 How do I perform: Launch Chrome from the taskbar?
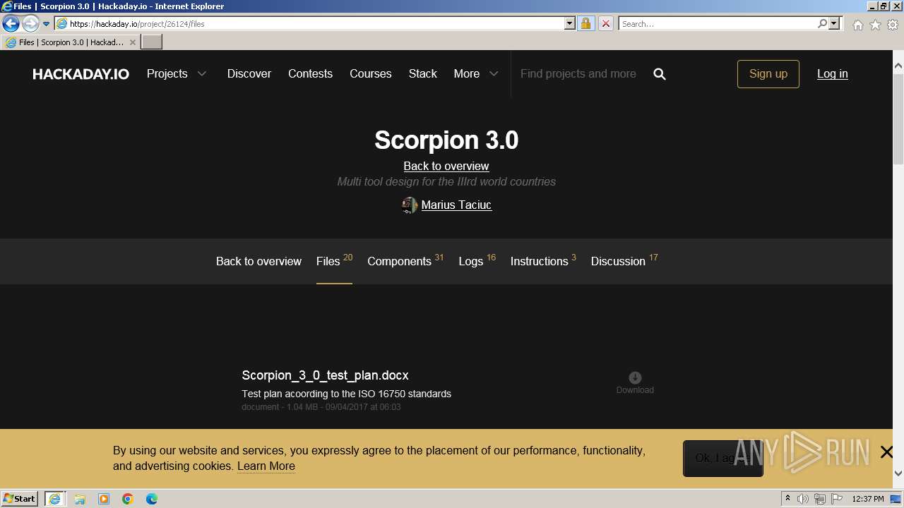[128, 499]
